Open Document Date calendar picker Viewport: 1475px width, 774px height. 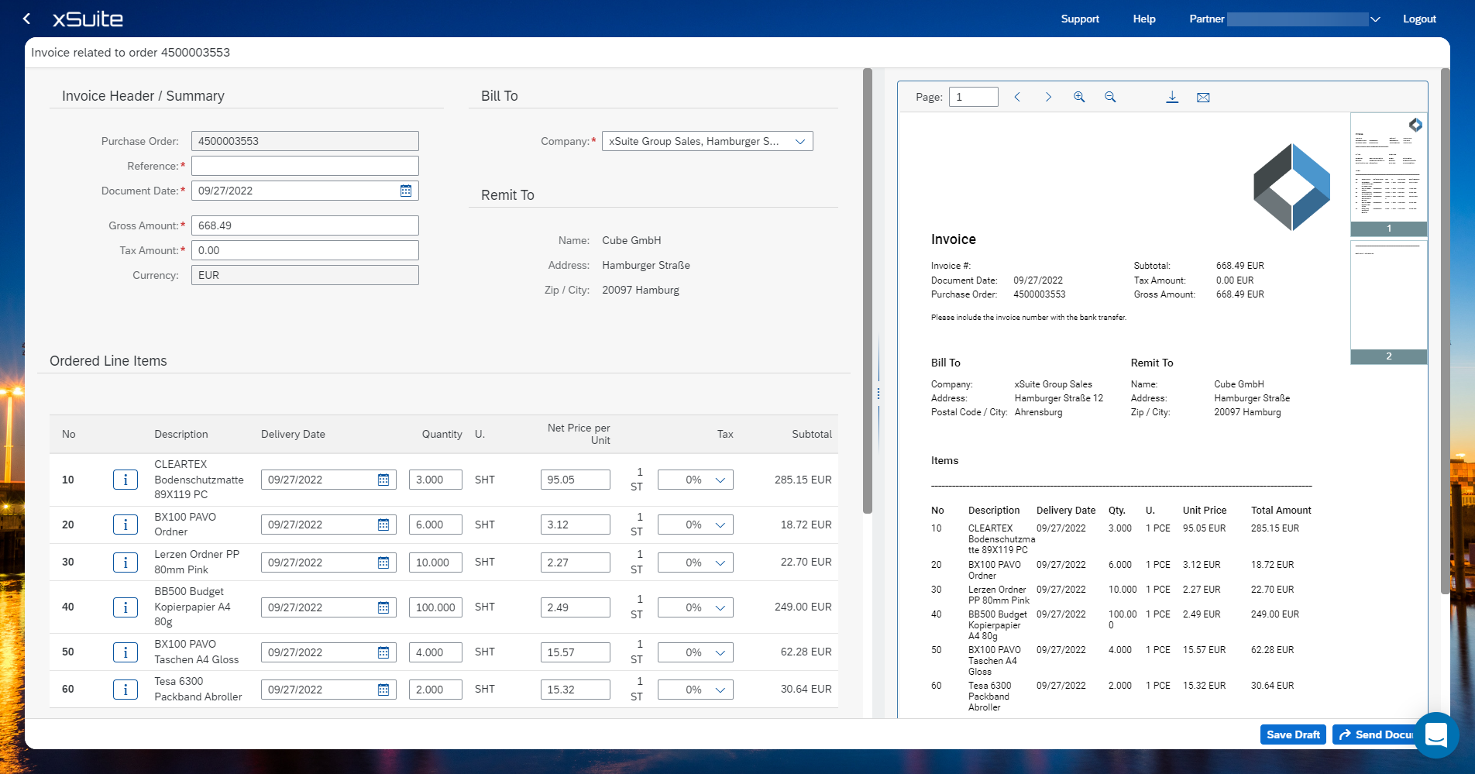(406, 191)
